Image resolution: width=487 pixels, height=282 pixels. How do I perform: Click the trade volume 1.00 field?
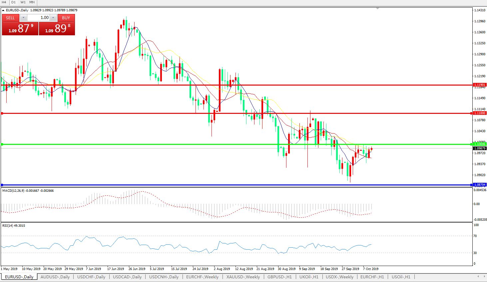(x=38, y=18)
